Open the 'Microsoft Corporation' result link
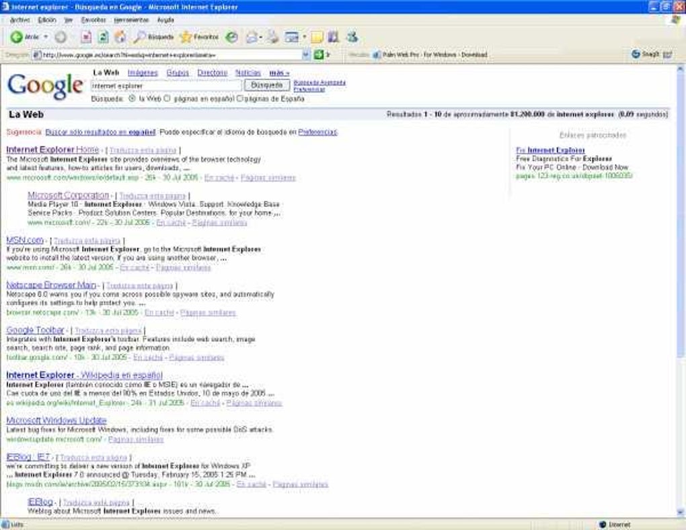Image resolution: width=686 pixels, height=530 pixels. point(68,195)
